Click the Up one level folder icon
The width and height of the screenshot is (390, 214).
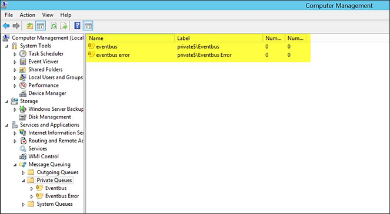[x=30, y=26]
